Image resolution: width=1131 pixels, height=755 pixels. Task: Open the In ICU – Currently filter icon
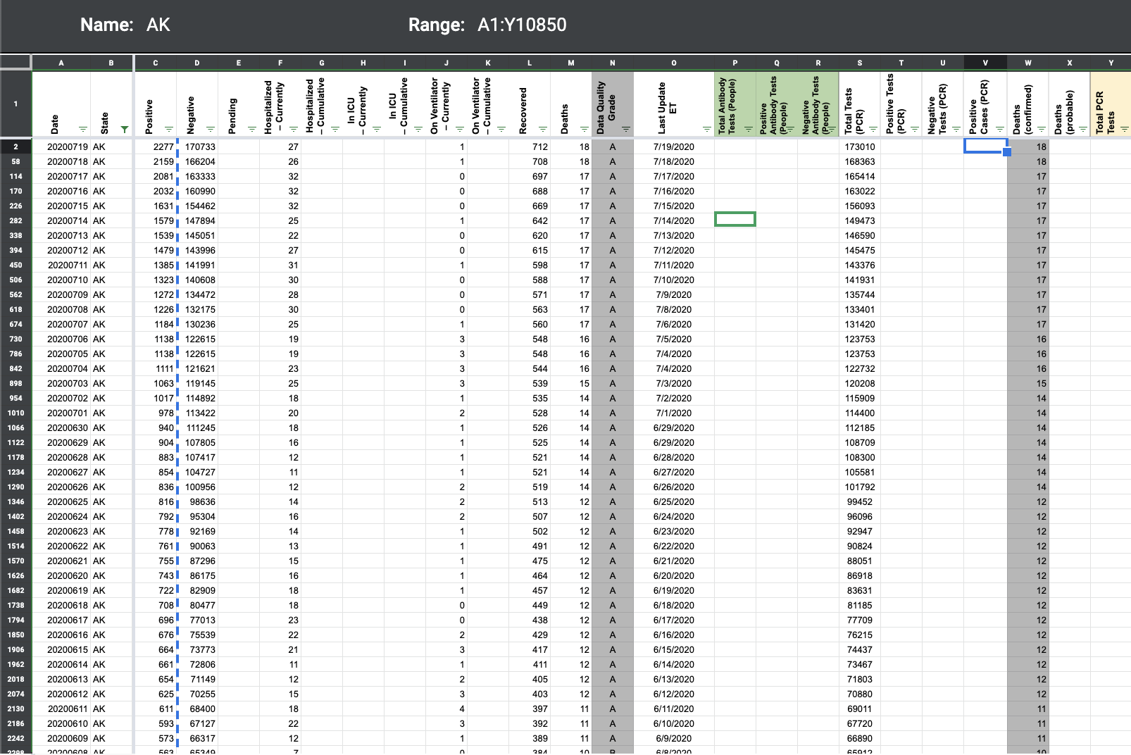(377, 129)
